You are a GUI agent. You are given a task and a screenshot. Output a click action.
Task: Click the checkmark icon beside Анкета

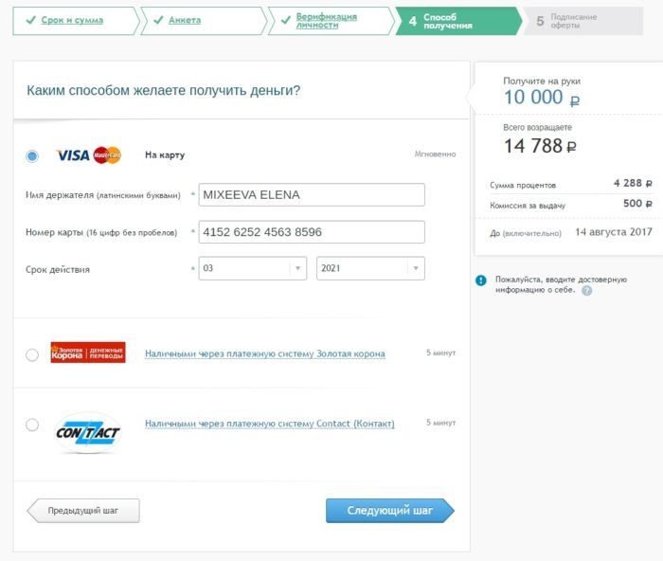click(x=156, y=20)
